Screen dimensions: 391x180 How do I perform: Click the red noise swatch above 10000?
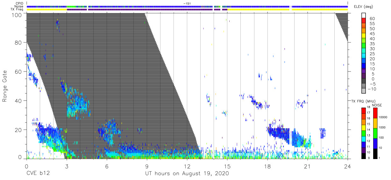[375, 113]
